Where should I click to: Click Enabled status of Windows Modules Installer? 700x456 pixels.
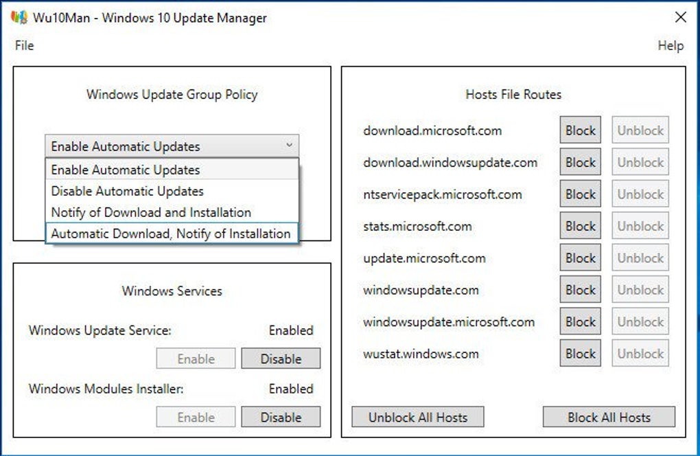291,389
